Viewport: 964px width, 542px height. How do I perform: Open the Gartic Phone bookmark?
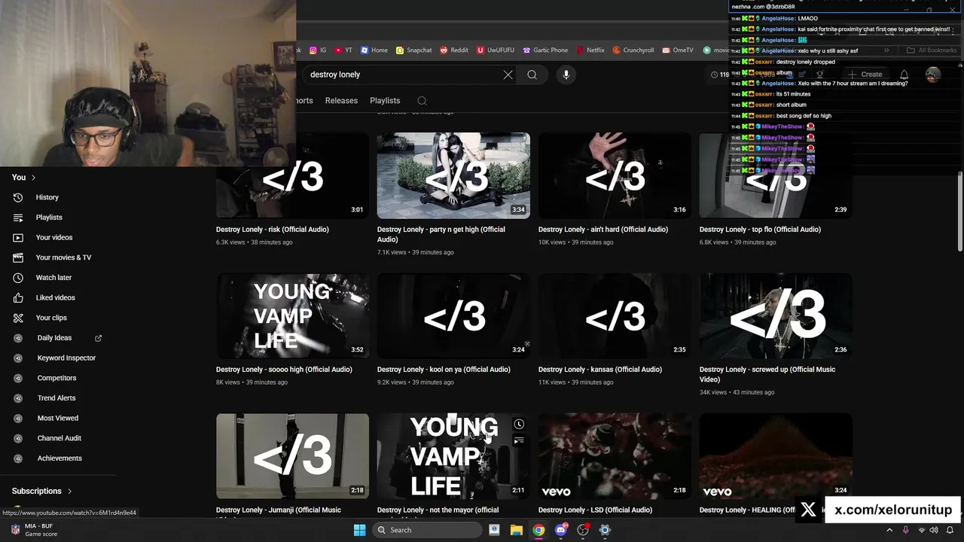pos(545,50)
